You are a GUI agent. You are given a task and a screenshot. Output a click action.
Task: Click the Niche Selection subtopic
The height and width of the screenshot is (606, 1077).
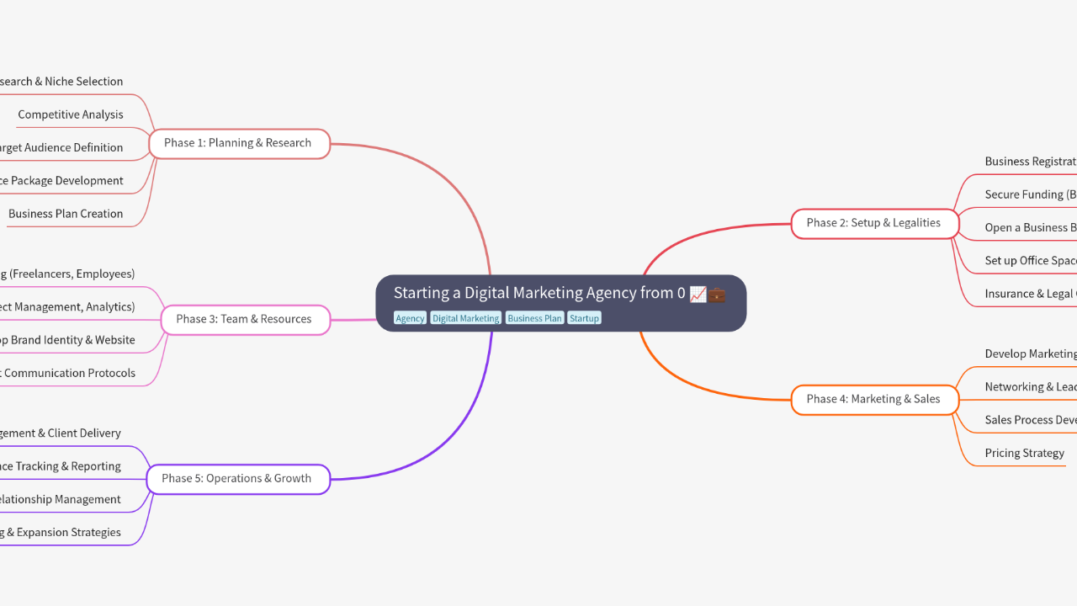[61, 82]
